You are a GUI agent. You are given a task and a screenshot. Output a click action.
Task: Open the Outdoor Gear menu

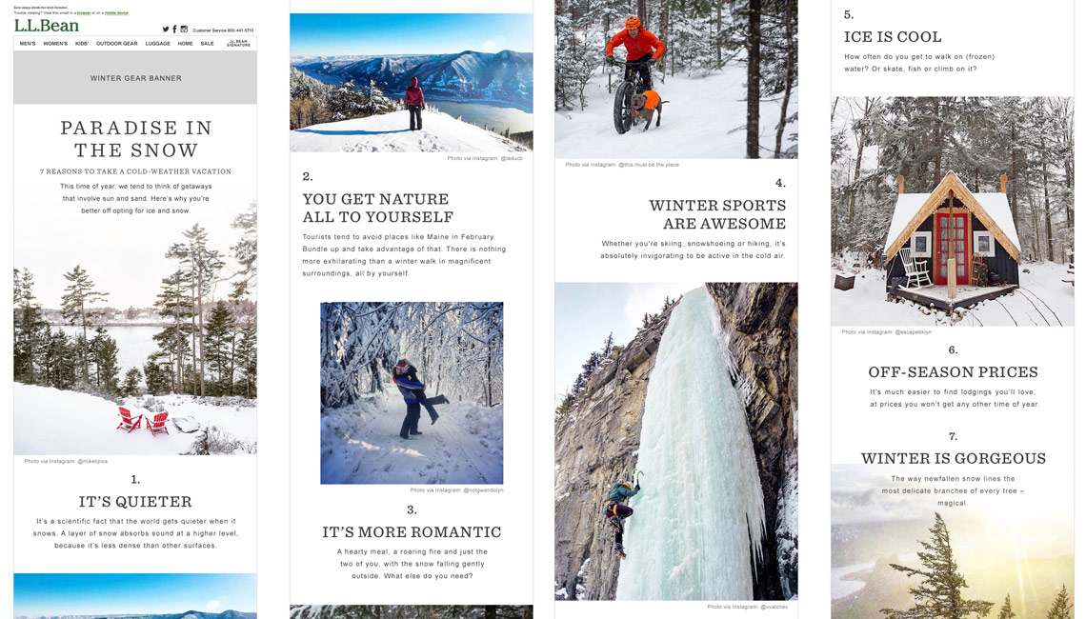pyautogui.click(x=117, y=44)
